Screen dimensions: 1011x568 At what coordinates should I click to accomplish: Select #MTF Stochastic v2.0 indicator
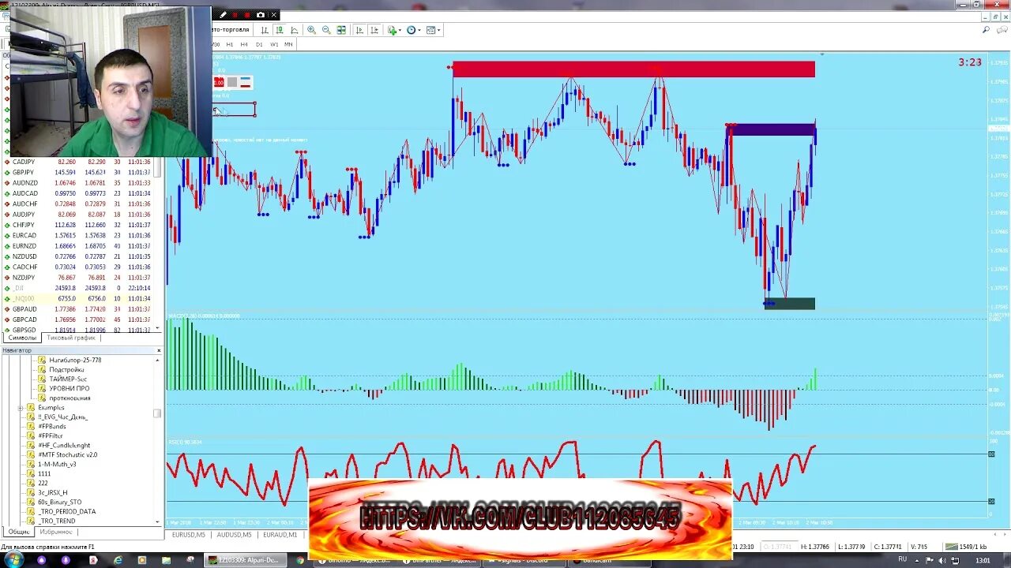click(x=68, y=454)
